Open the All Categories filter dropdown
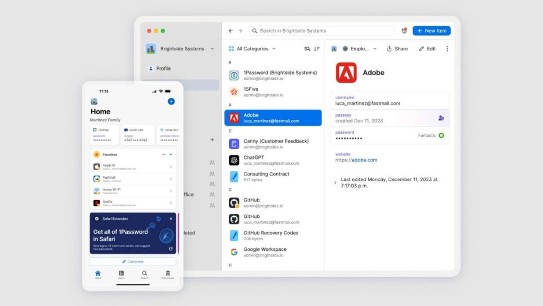The width and height of the screenshot is (543, 306). (252, 49)
